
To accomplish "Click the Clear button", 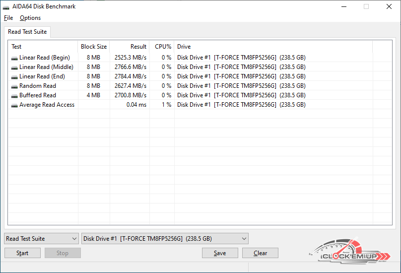I will click(260, 253).
